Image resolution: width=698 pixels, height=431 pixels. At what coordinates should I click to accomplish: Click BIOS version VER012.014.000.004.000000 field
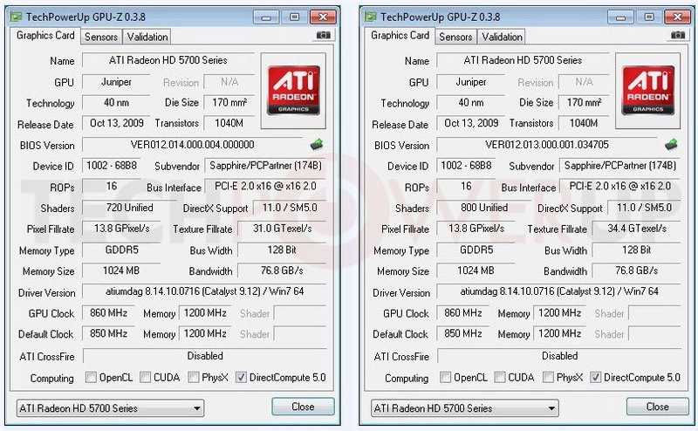pyautogui.click(x=193, y=145)
